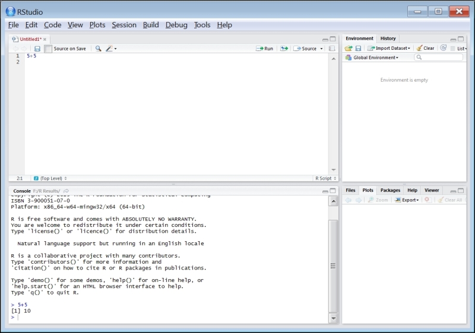The image size is (475, 333).
Task: Open the compile notebook icon at editor toolbar end
Action: [x=332, y=49]
